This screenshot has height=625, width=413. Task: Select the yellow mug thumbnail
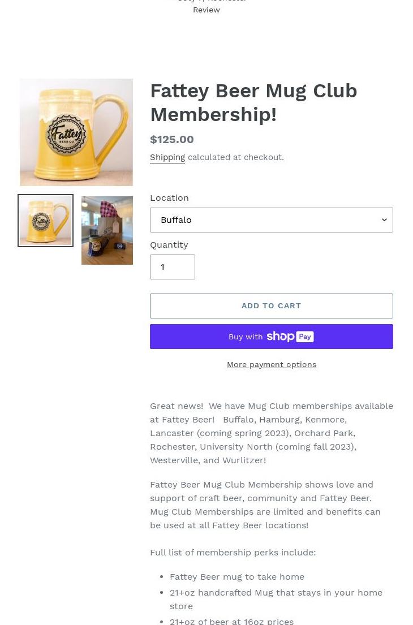(x=45, y=221)
